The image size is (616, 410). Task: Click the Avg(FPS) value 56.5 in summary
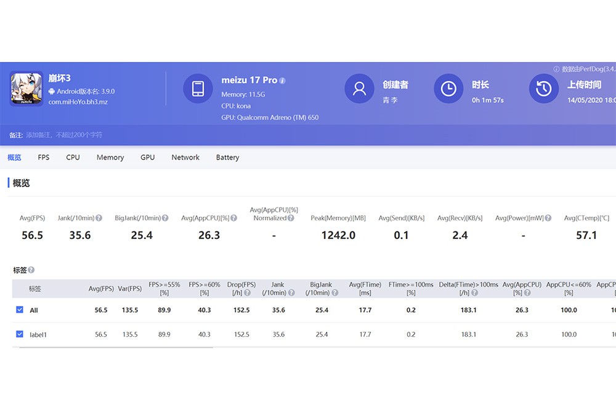pyautogui.click(x=32, y=235)
